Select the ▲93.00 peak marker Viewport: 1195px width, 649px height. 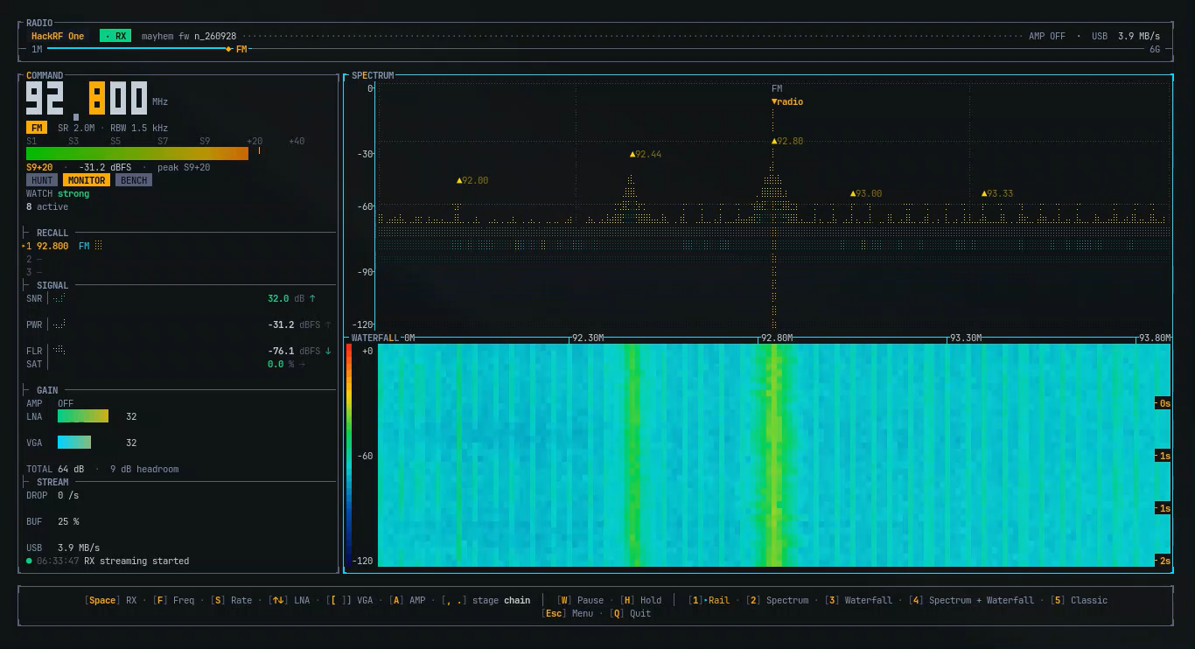pyautogui.click(x=866, y=193)
